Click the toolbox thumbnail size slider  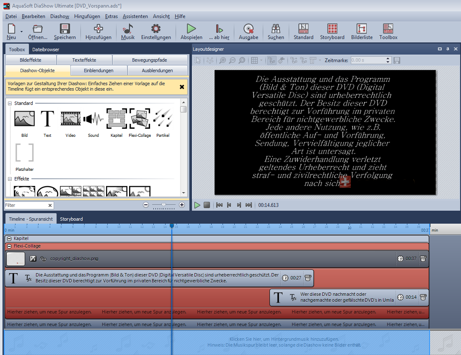[163, 205]
